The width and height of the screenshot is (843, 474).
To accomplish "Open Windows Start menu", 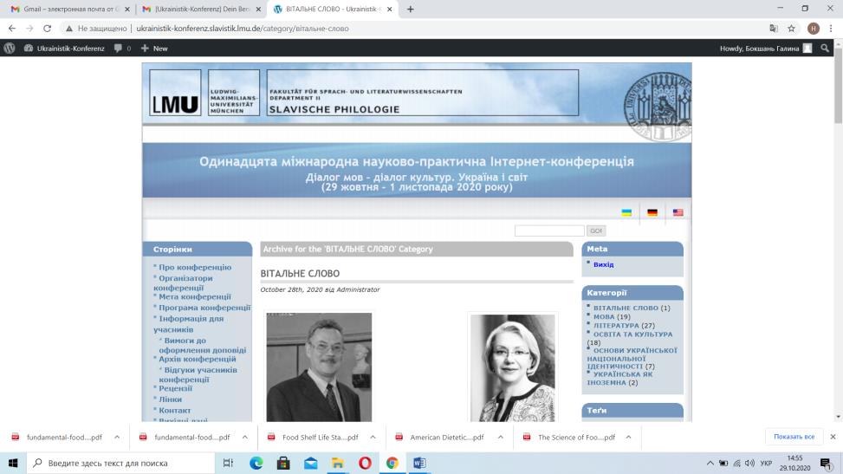I will [x=13, y=464].
